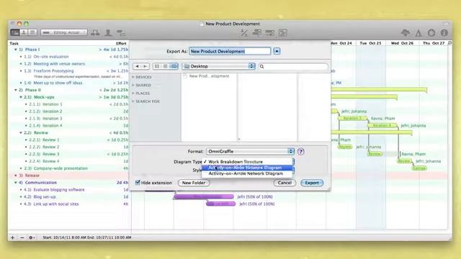Viewport: 461px width, 259px height.
Task: Switch file browser to column view
Action: coord(174,66)
